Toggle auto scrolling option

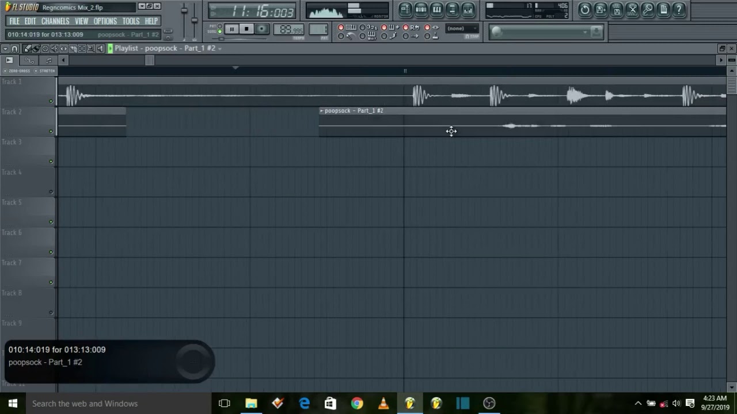click(405, 36)
